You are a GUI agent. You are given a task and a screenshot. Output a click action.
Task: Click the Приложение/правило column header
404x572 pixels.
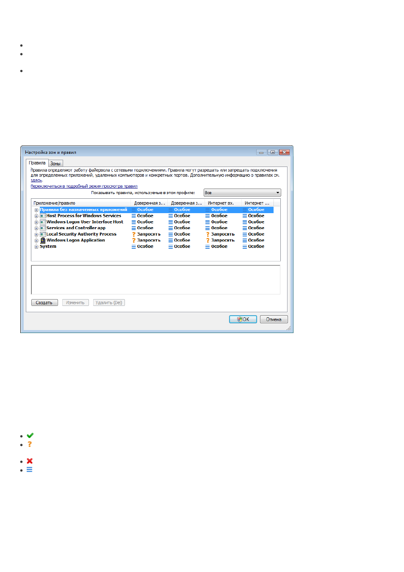coord(81,203)
